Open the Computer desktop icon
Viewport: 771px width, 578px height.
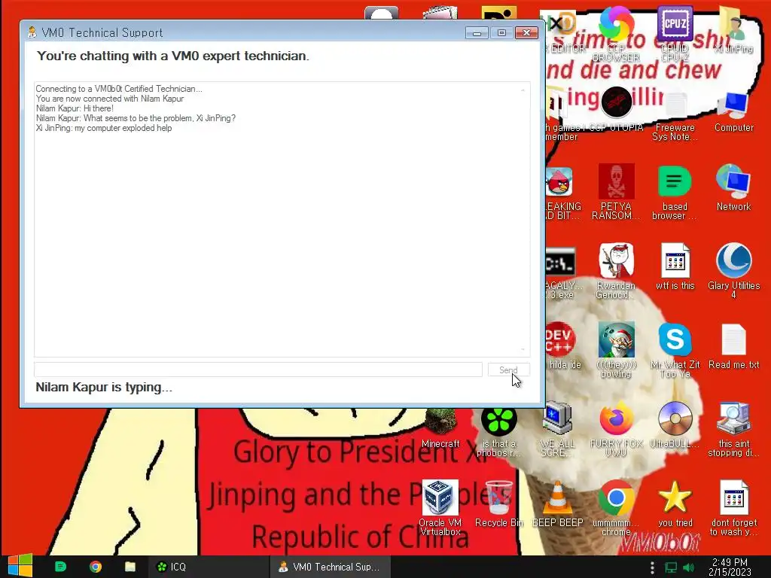point(733,111)
